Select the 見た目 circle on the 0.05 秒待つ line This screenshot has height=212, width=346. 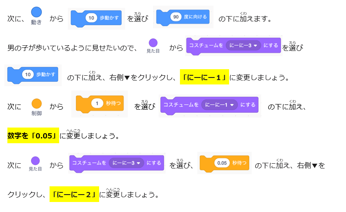click(x=36, y=161)
